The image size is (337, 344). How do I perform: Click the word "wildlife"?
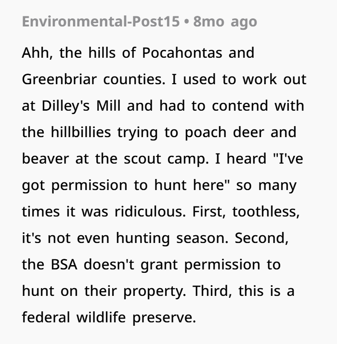click(101, 317)
